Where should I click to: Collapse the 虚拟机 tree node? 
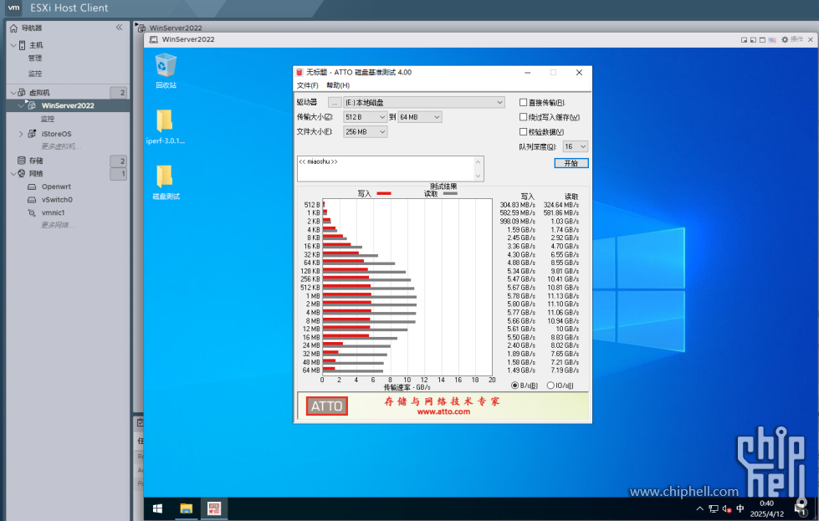tap(13, 92)
